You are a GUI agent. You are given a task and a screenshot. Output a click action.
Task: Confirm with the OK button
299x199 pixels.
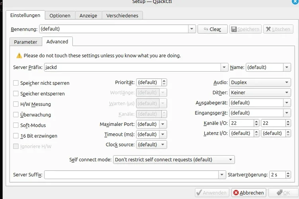283,193
